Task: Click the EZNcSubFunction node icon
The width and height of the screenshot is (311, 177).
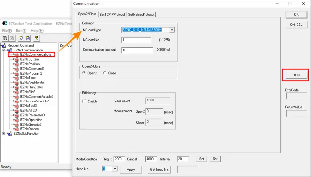Action: (10, 134)
